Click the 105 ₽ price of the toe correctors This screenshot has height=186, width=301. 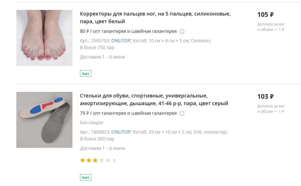point(265,15)
